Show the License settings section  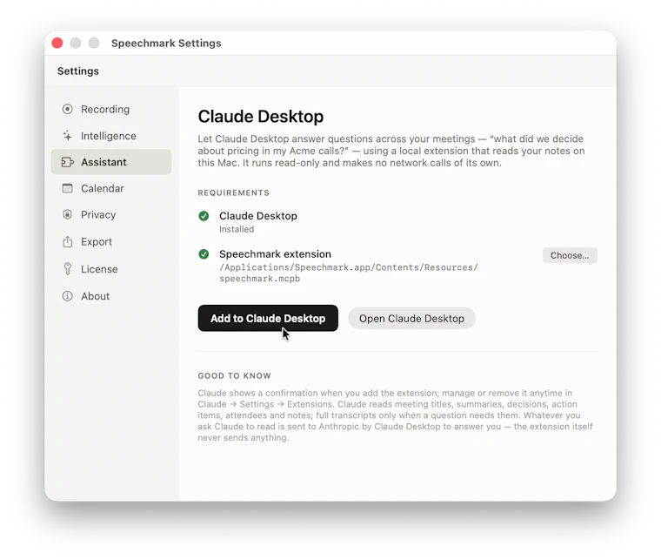(x=111, y=269)
